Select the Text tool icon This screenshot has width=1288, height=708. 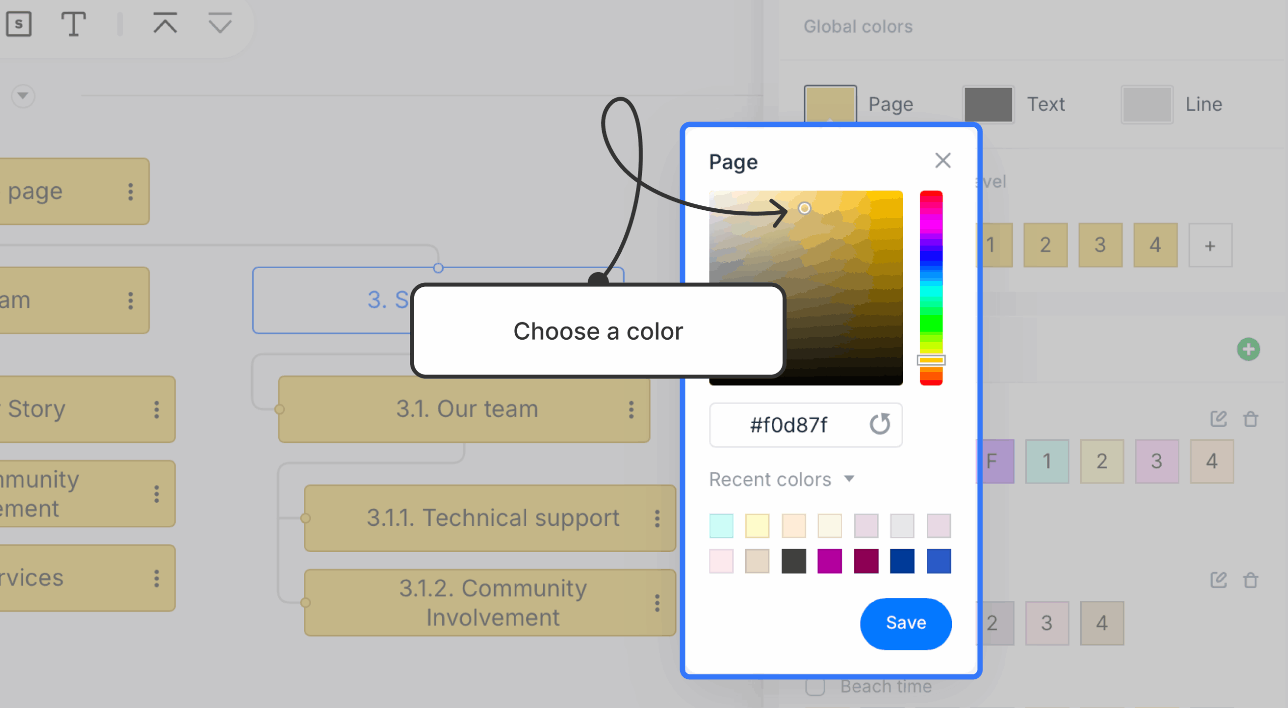(x=73, y=24)
